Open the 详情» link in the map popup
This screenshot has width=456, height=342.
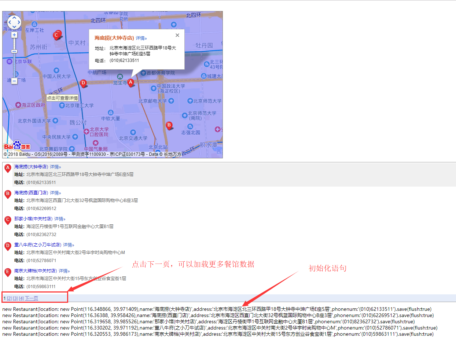click(141, 38)
